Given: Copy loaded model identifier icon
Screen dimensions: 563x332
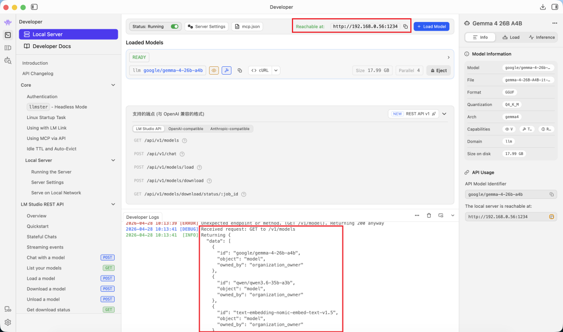Looking at the screenshot, I should [239, 70].
